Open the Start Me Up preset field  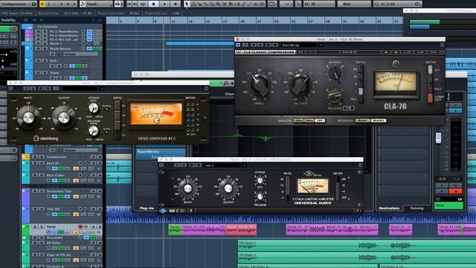pos(302,45)
